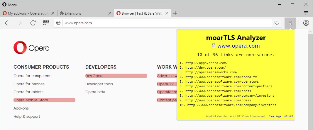Screen dimensions: 313x130
Task: Close the My add-ons tab
Action: pyautogui.click(x=53, y=13)
